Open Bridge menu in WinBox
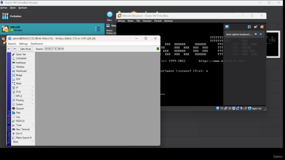This screenshot has height=160, width=285. pos(19,75)
